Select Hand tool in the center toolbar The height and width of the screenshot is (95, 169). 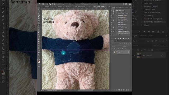click(39, 53)
